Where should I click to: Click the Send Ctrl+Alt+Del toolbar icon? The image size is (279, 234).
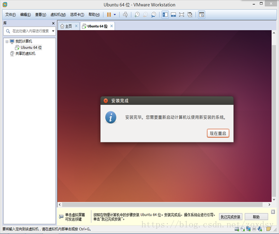click(125, 15)
